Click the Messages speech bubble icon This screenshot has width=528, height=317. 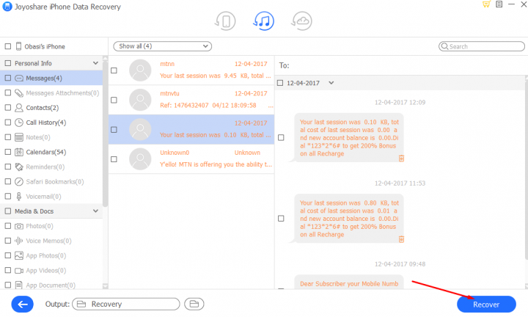click(x=19, y=79)
